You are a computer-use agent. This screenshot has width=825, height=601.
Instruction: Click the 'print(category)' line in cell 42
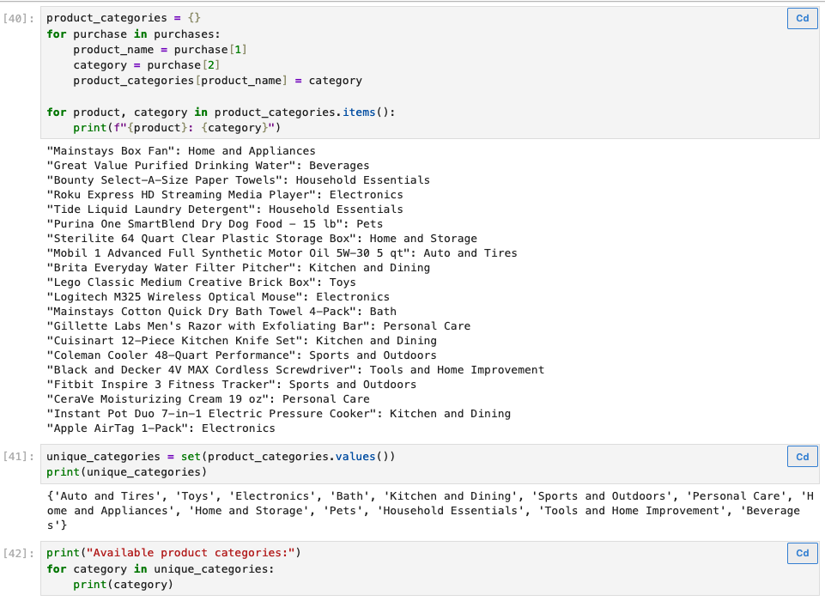123,585
